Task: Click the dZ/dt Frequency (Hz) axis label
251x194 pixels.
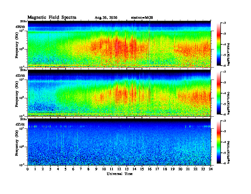Action: [17, 148]
